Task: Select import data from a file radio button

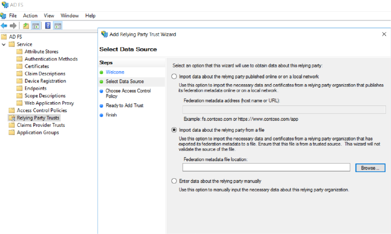Action: click(174, 130)
